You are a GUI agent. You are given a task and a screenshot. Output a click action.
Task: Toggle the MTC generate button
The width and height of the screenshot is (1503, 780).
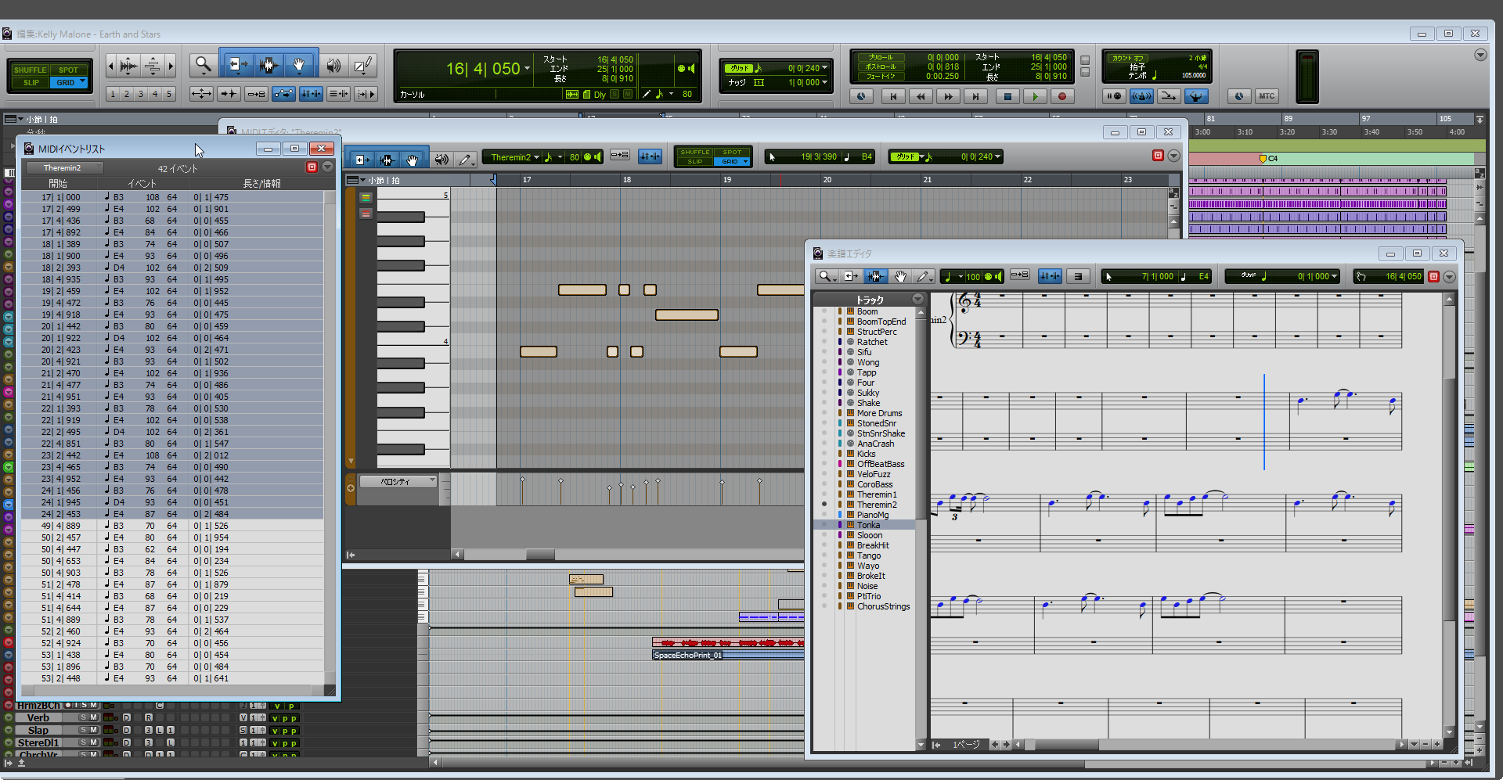click(1267, 96)
